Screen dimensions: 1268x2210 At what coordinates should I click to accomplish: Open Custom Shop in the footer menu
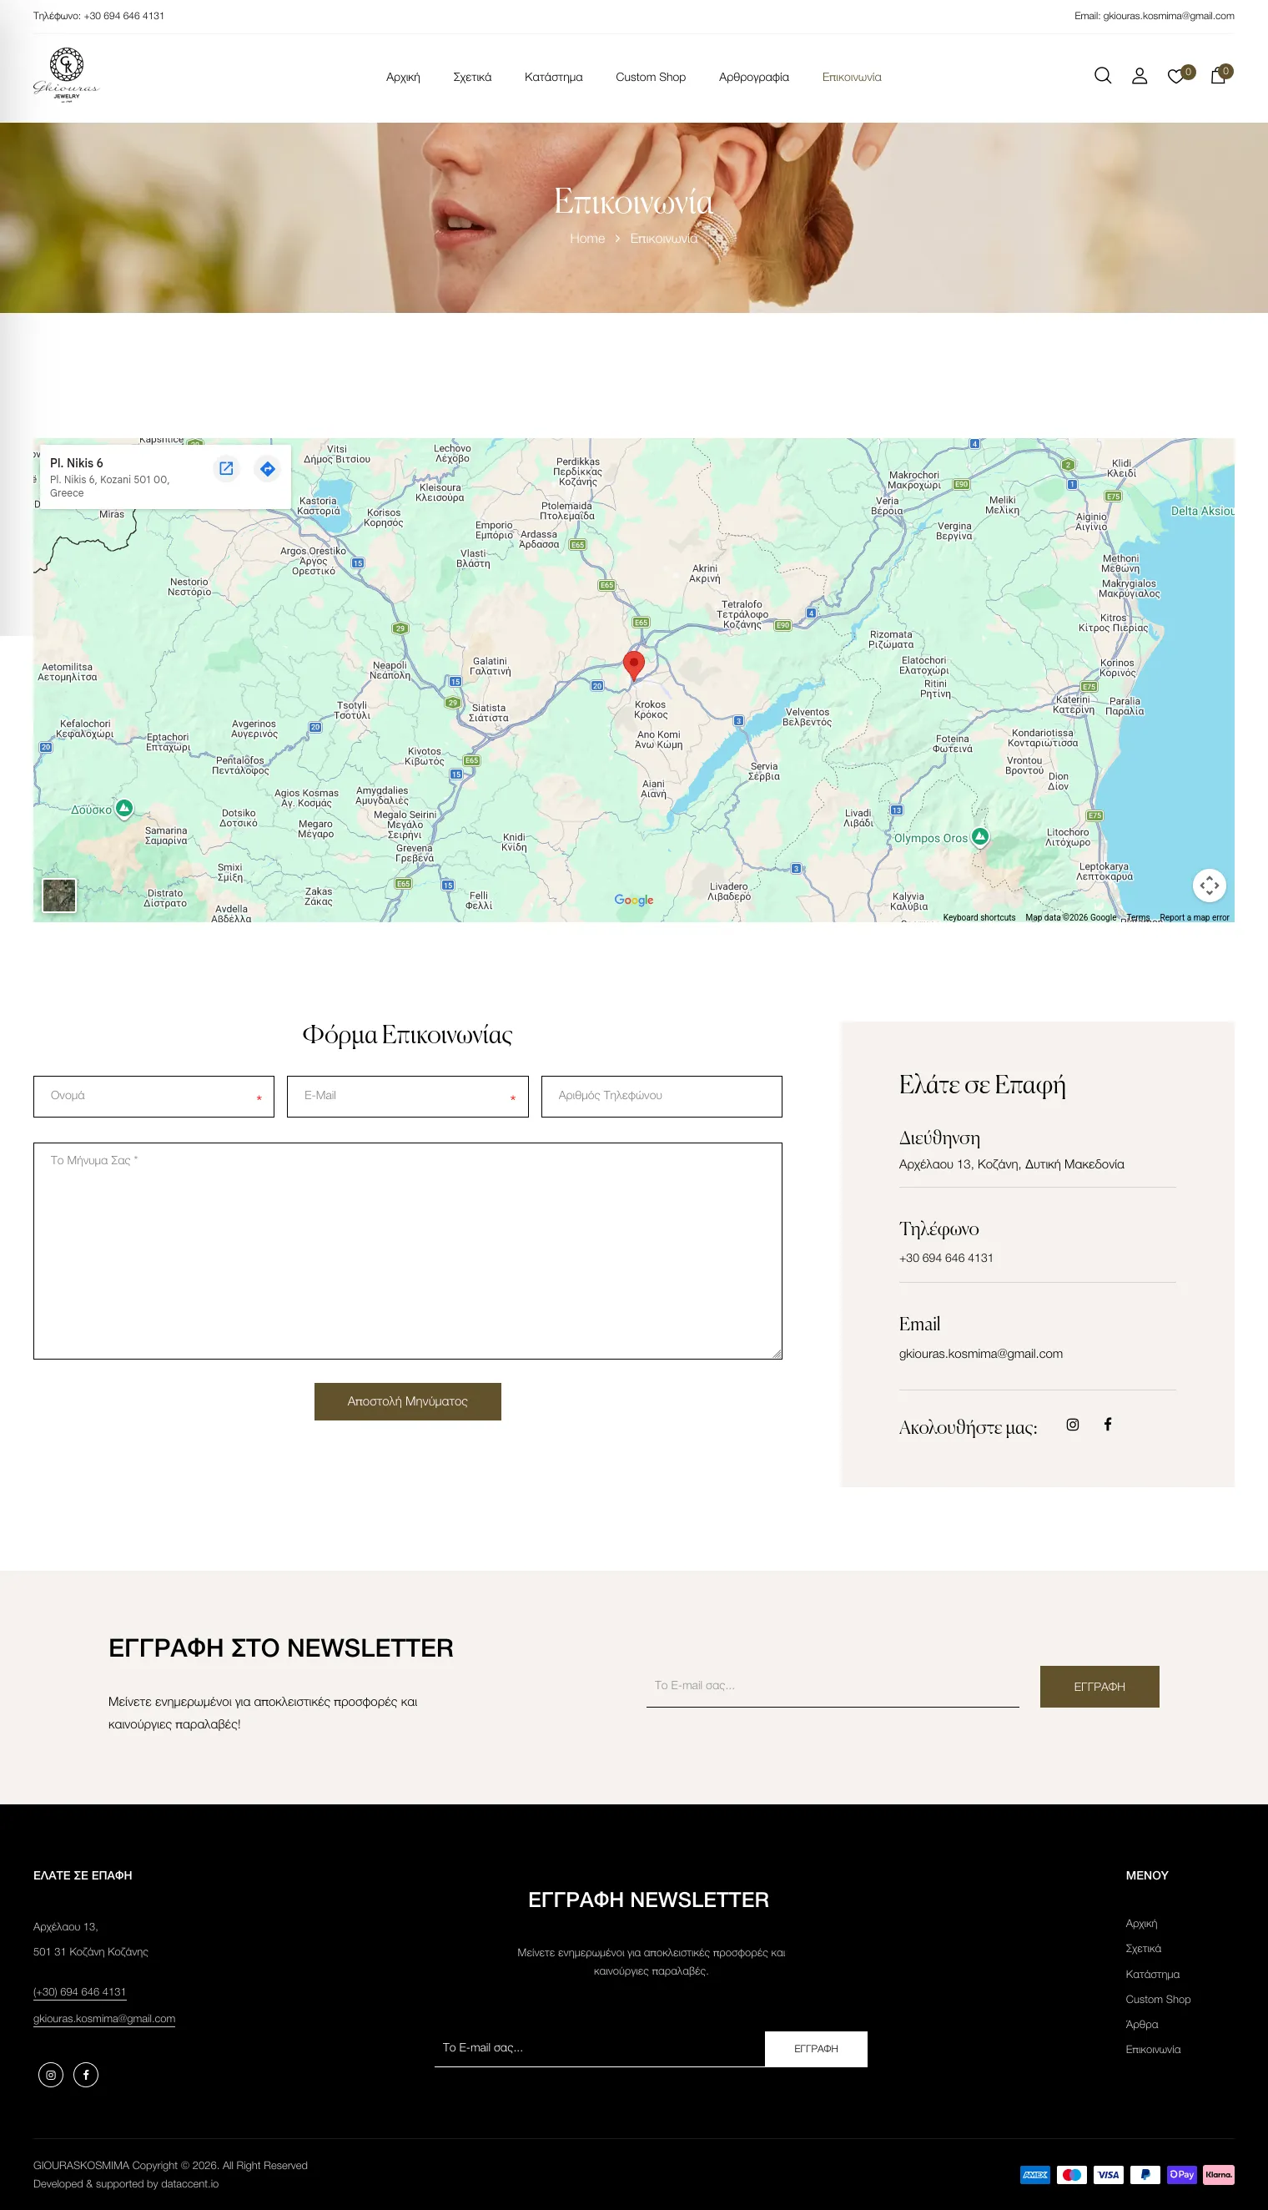(x=1157, y=1998)
